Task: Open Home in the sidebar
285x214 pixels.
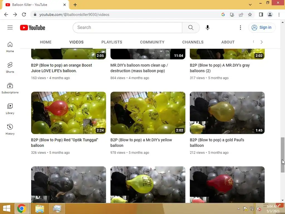Action: pyautogui.click(x=10, y=47)
